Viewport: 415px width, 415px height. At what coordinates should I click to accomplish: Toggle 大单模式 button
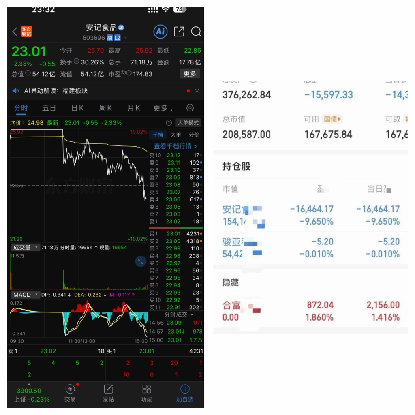tap(188, 123)
